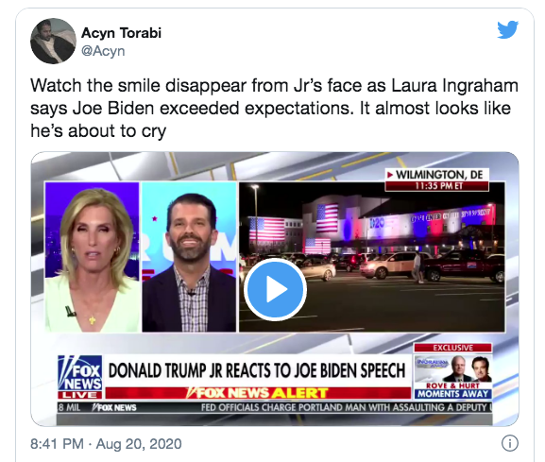Click the Wilmington, DE location label
The width and height of the screenshot is (545, 462).
point(437,175)
